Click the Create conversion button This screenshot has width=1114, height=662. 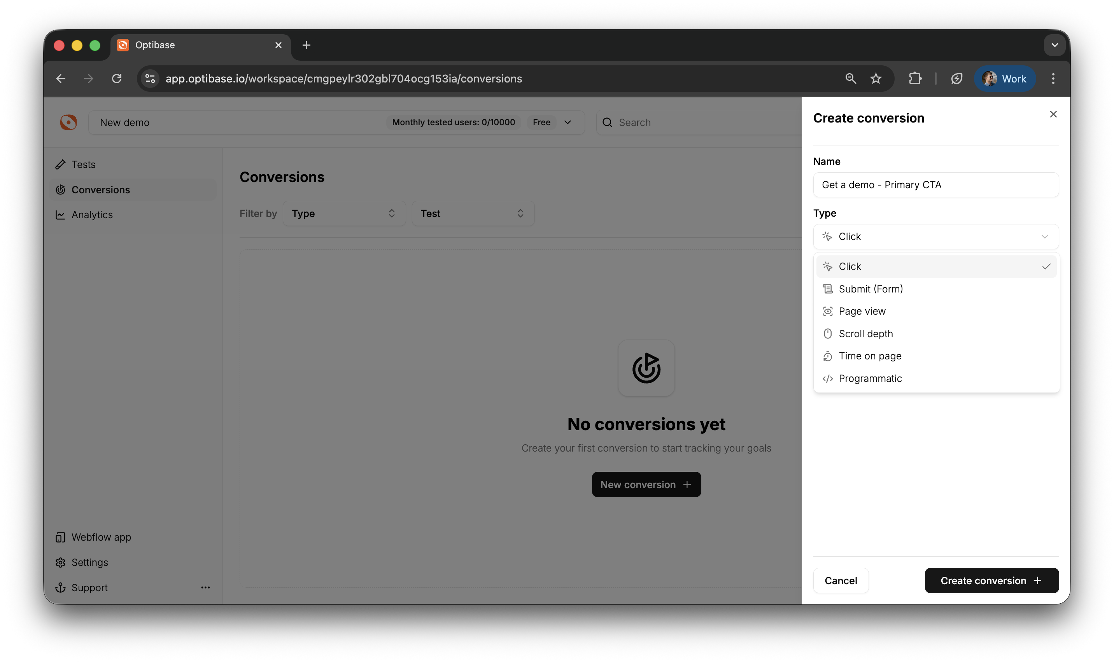tap(991, 580)
